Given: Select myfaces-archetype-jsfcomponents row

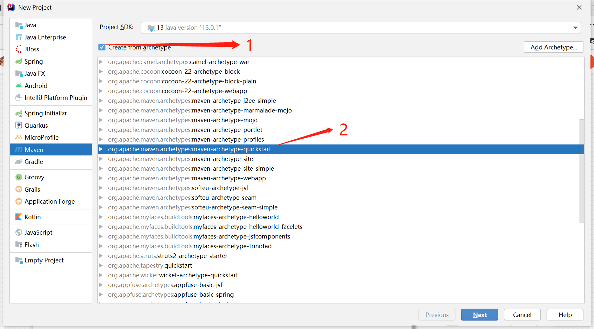Looking at the screenshot, I should tap(341, 236).
